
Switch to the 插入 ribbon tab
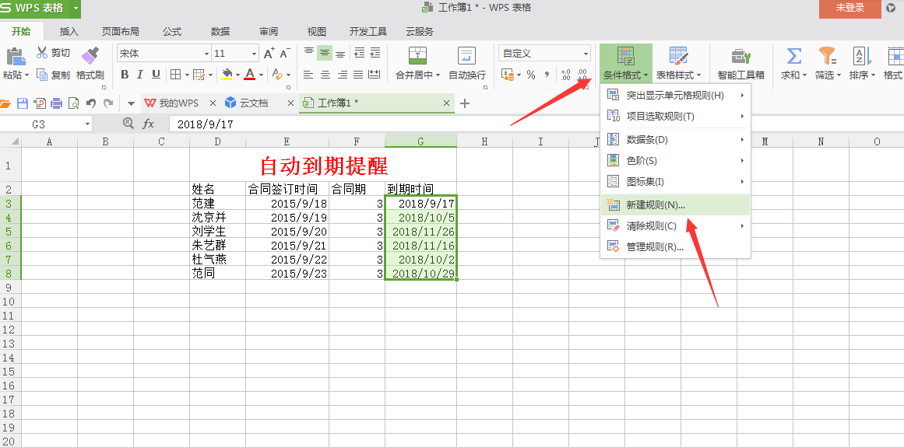coord(69,32)
